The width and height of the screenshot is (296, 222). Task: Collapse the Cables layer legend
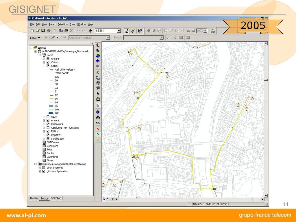pos(44,66)
